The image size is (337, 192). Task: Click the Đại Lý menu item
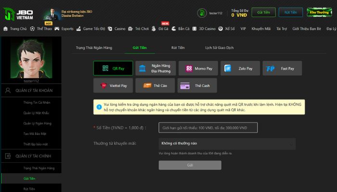click(331, 29)
